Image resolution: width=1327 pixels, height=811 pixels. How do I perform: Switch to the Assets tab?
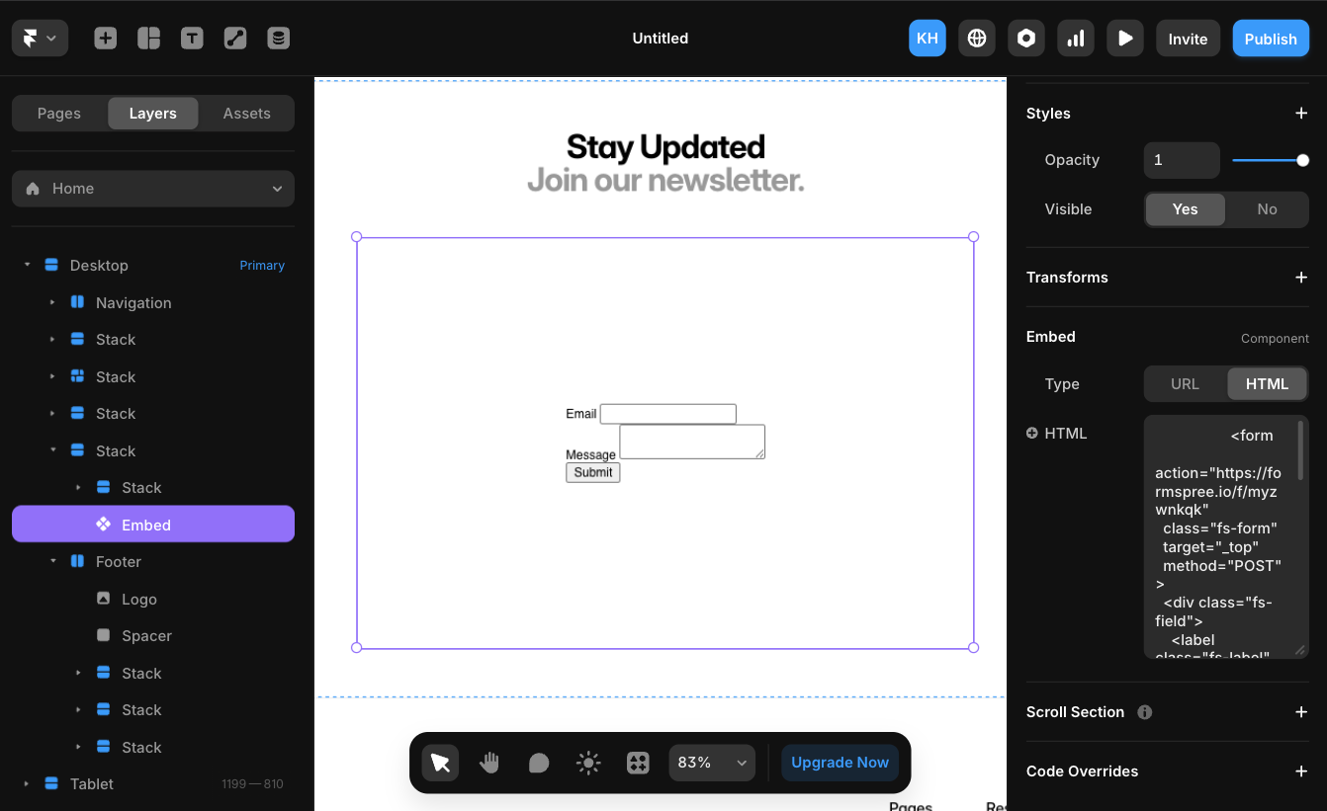tap(246, 113)
